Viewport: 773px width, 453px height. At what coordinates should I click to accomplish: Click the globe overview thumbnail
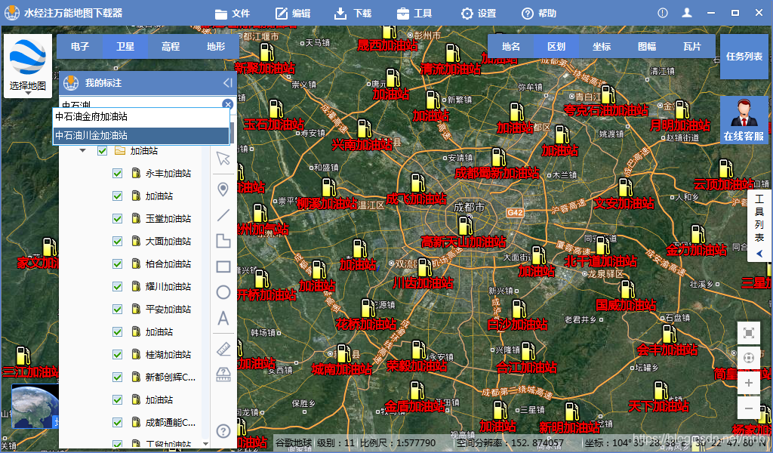[35, 407]
